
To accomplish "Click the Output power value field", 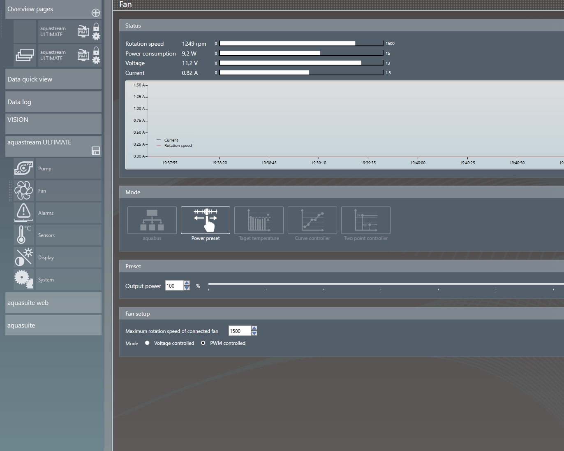I will 174,286.
